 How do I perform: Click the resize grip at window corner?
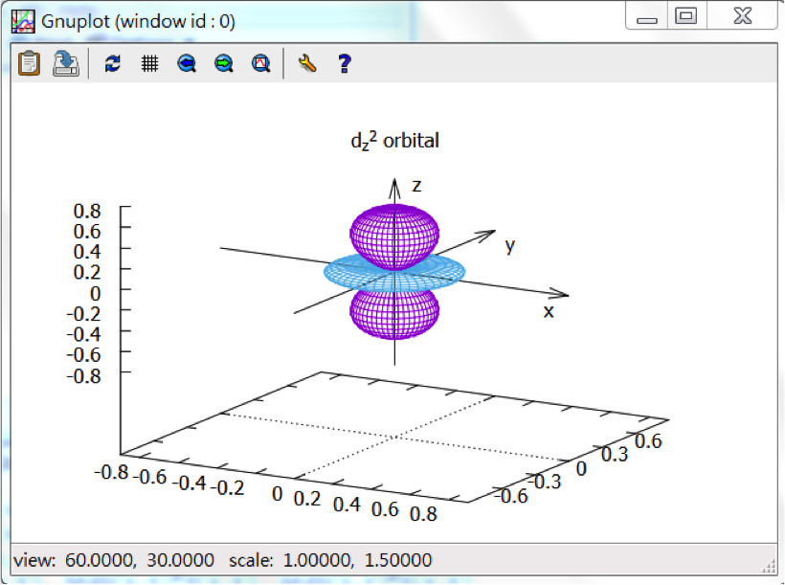click(768, 565)
